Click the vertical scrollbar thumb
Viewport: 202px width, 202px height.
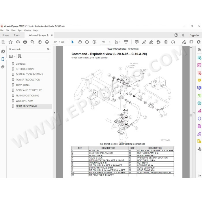(x=191, y=115)
